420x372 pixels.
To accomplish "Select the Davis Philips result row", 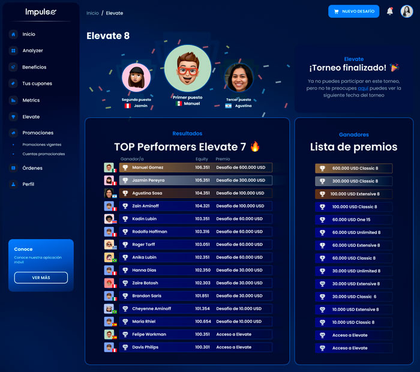I will (x=196, y=347).
